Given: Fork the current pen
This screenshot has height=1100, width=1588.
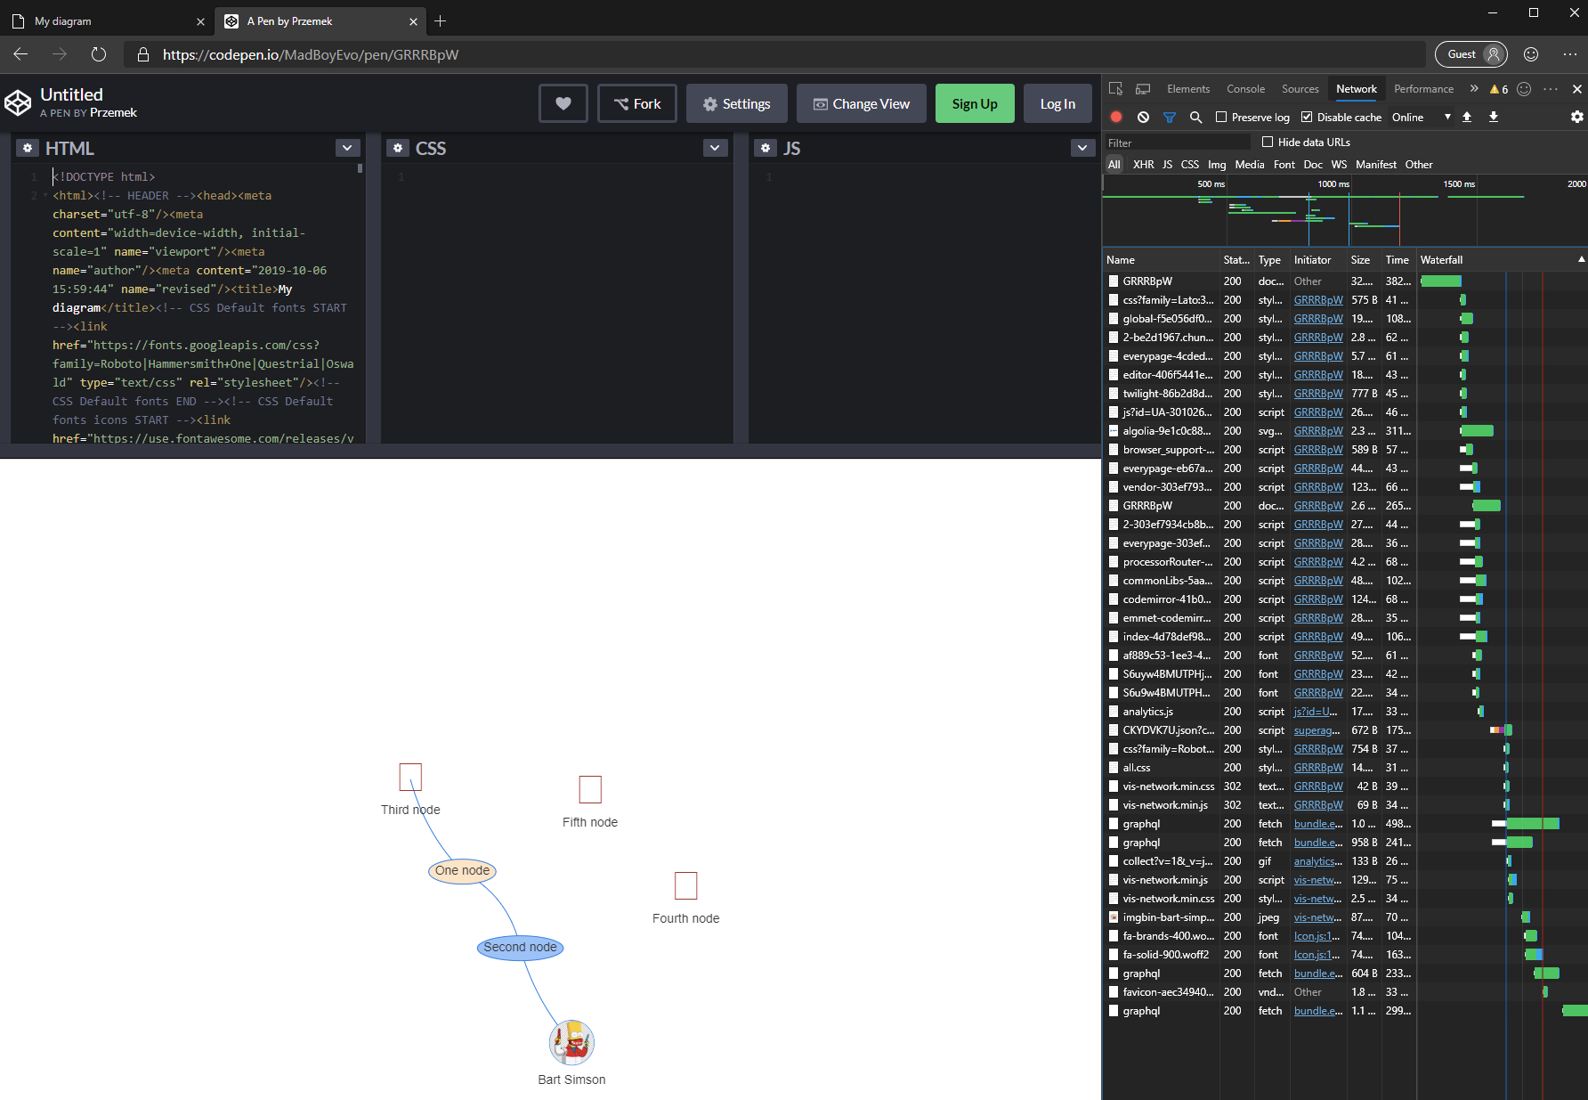Looking at the screenshot, I should (636, 103).
